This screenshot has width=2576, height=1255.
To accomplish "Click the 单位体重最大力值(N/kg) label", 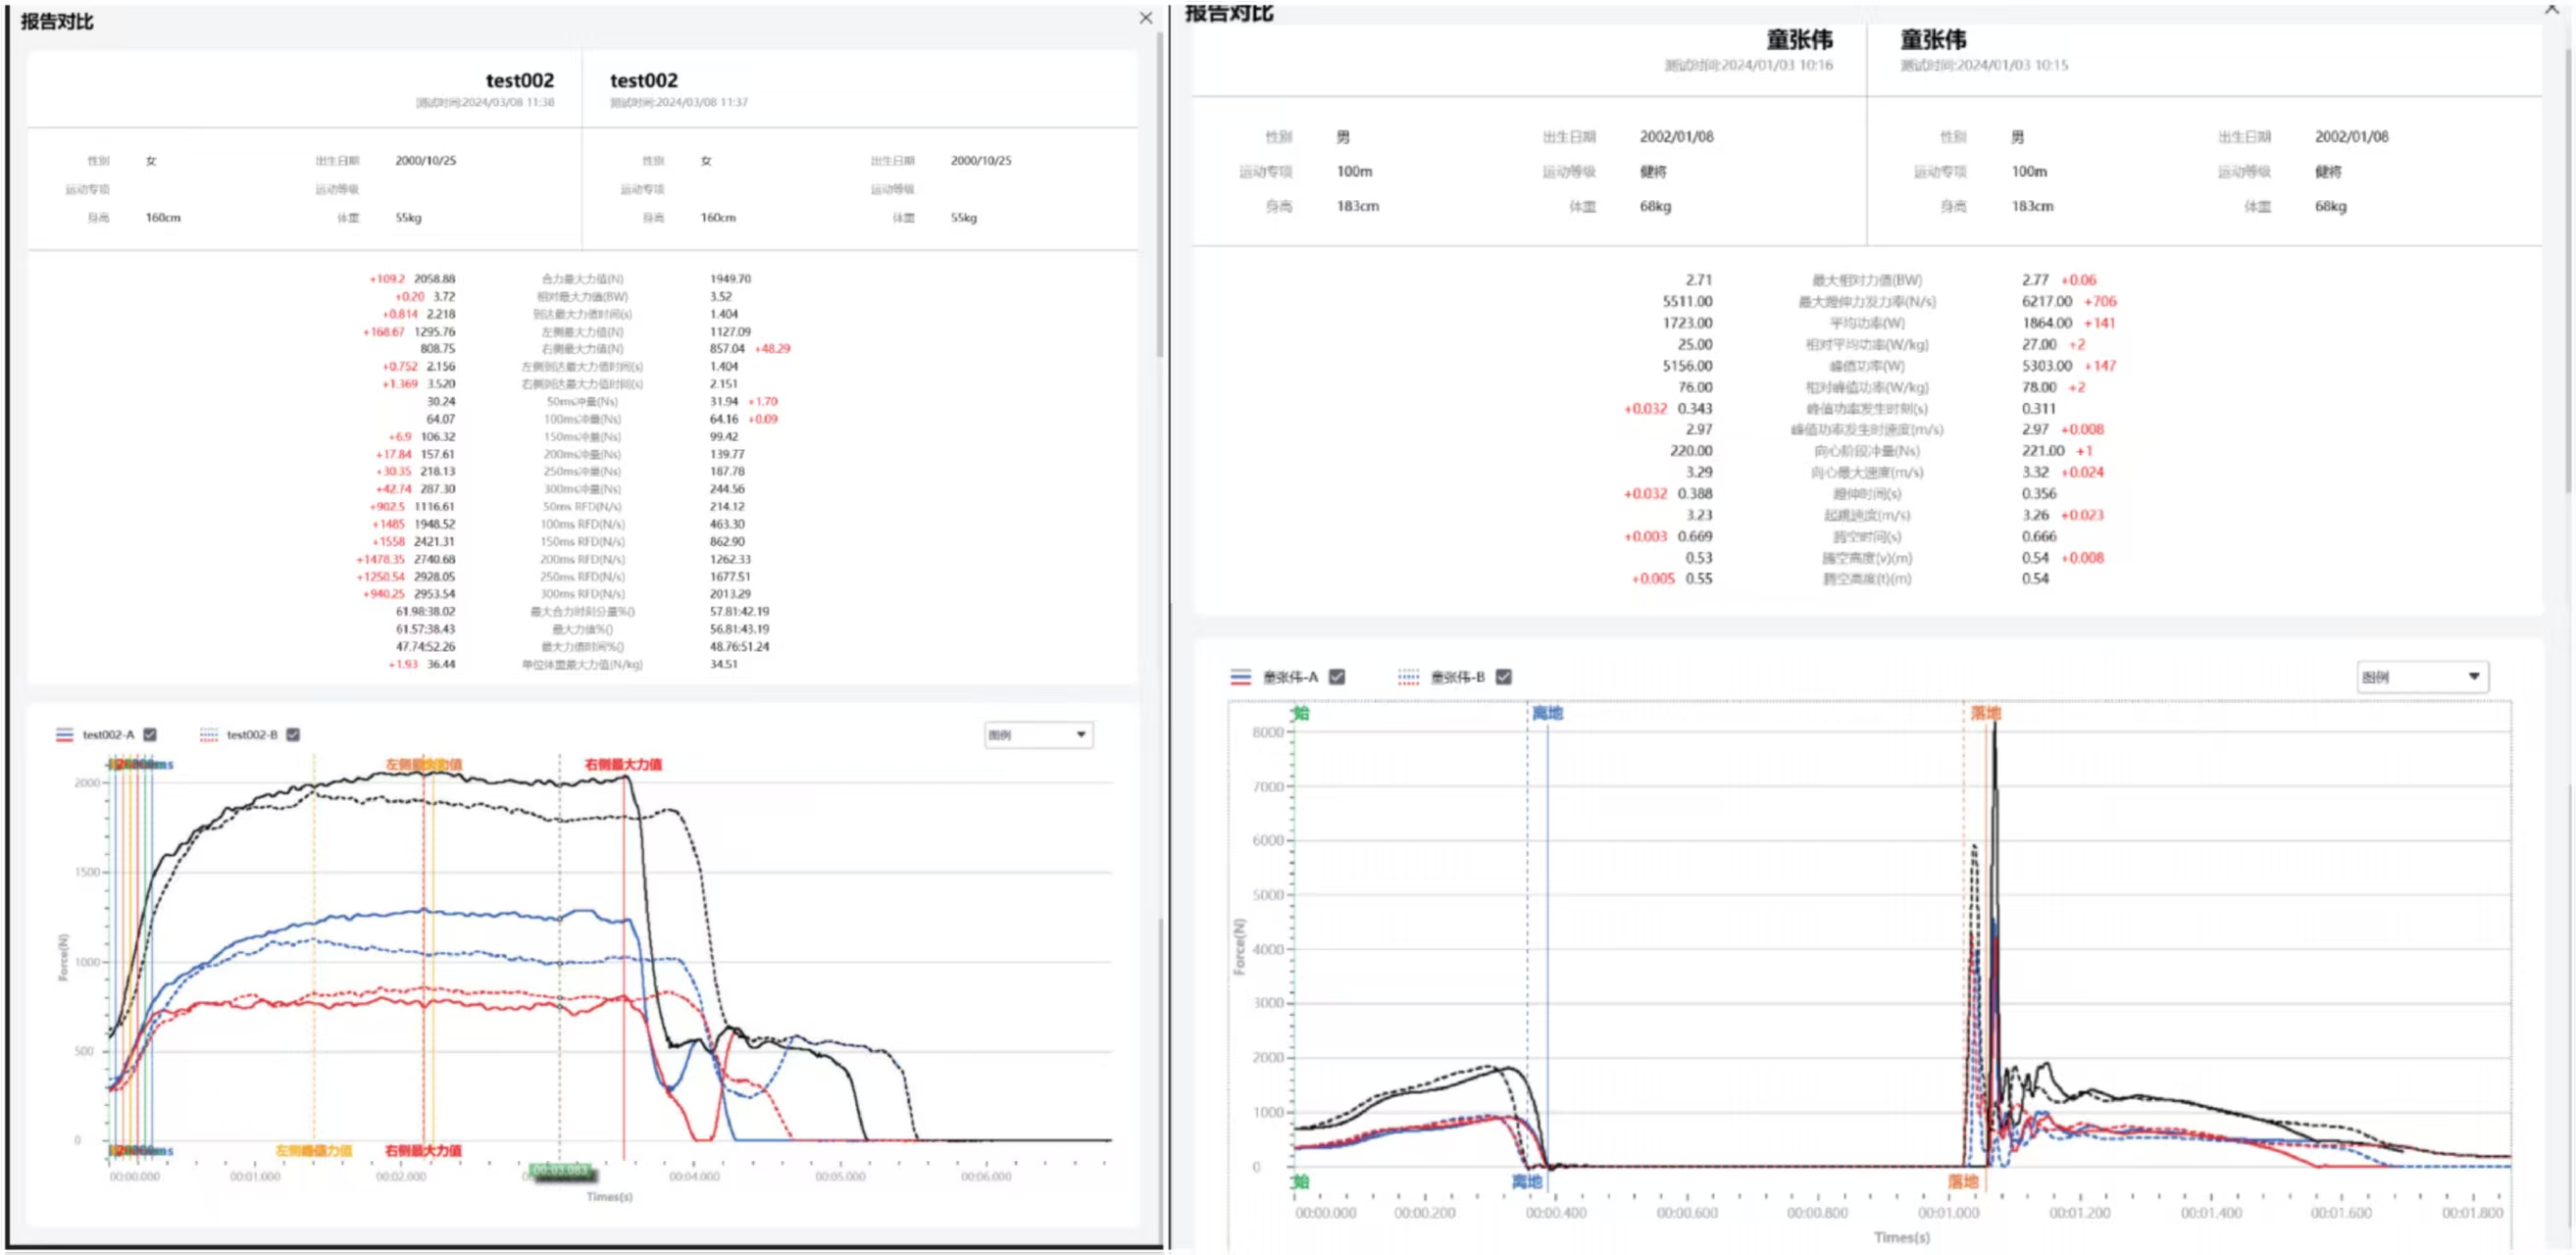I will pos(582,664).
